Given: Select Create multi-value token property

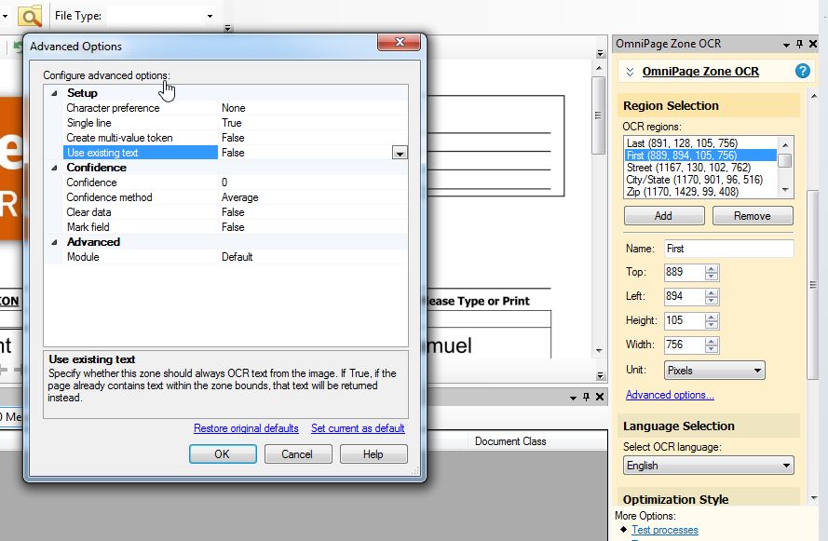Looking at the screenshot, I should point(236,138).
